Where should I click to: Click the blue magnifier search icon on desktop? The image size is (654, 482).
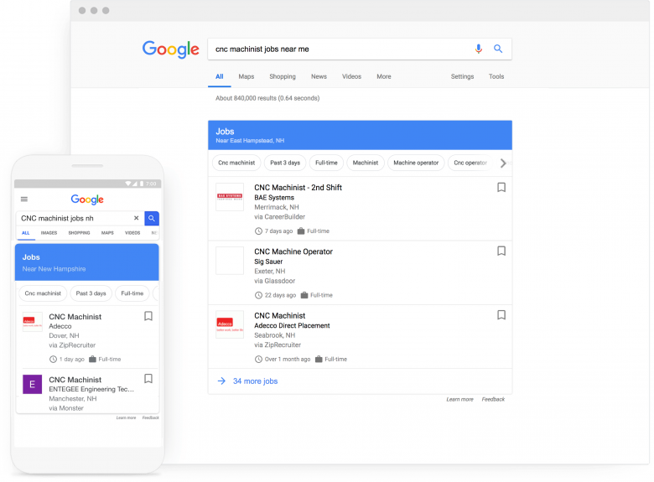coord(498,49)
